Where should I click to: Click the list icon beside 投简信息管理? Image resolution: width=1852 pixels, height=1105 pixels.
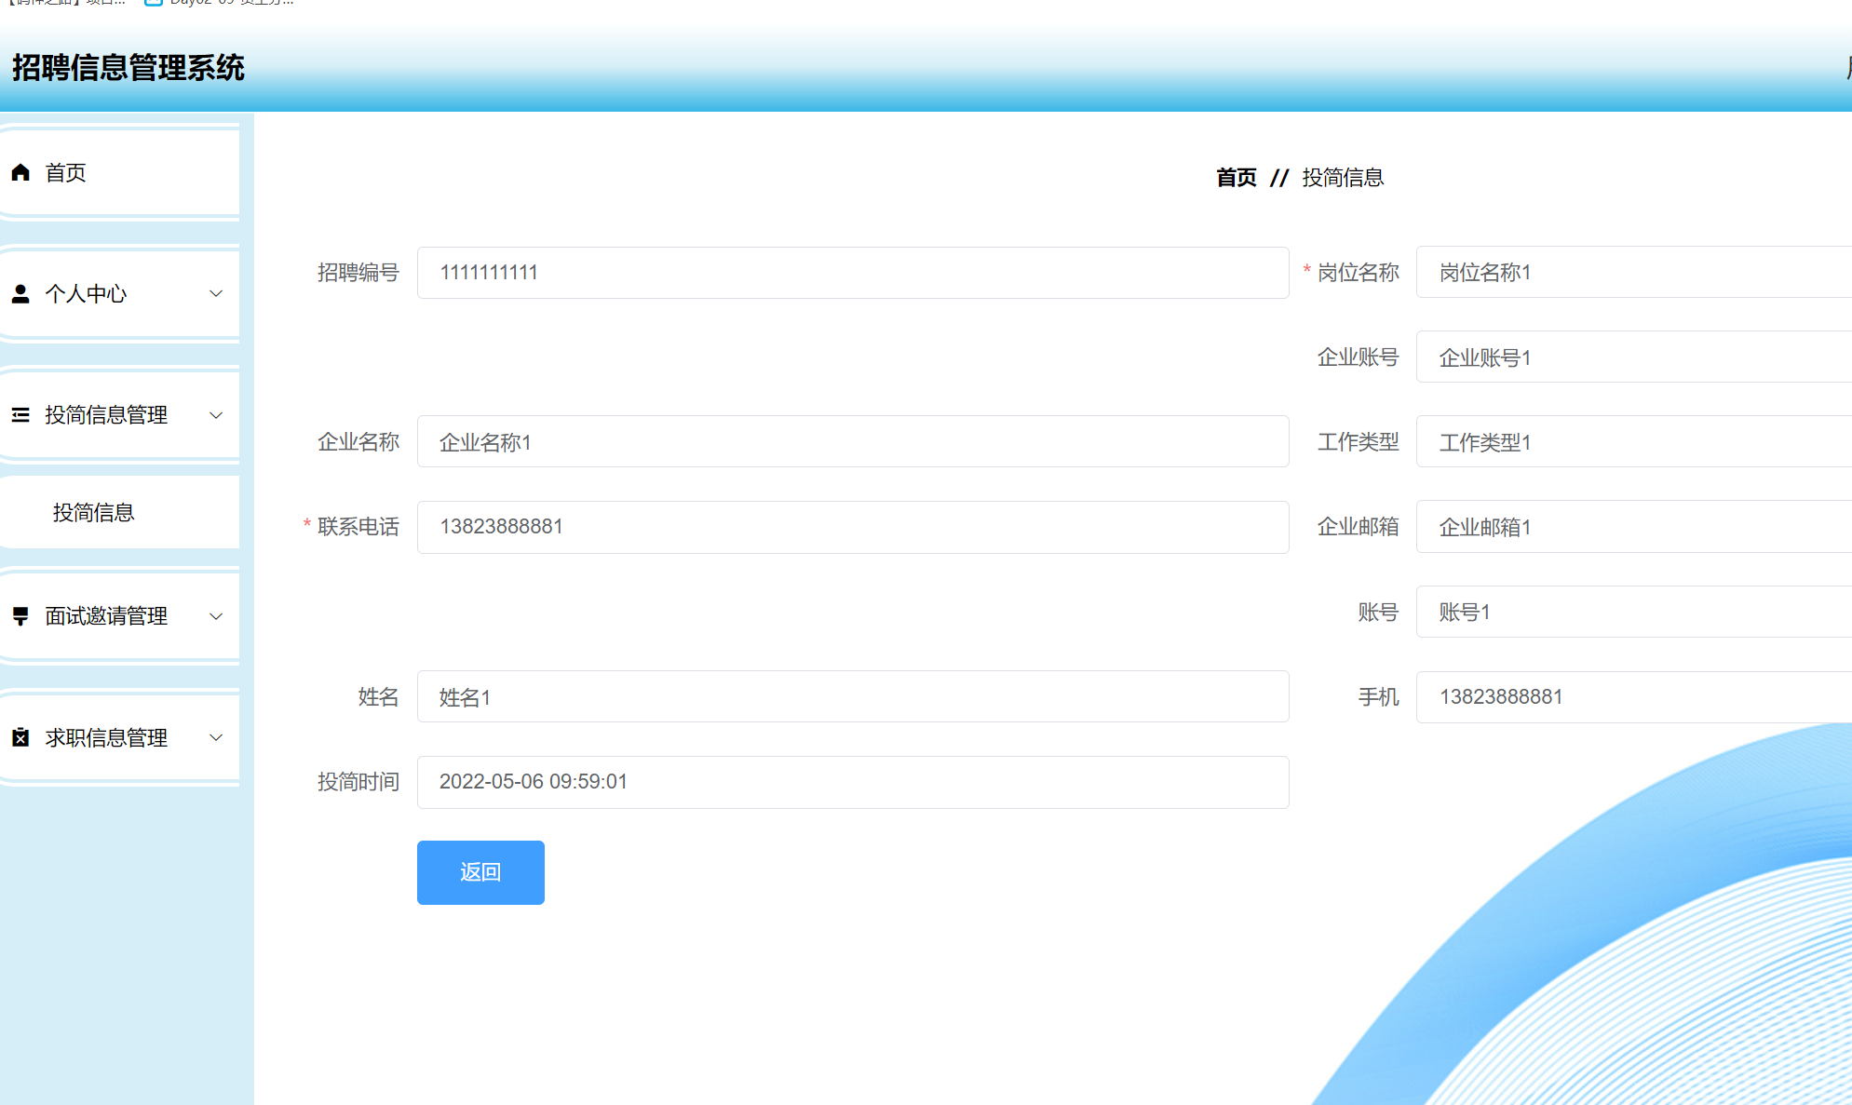20,414
